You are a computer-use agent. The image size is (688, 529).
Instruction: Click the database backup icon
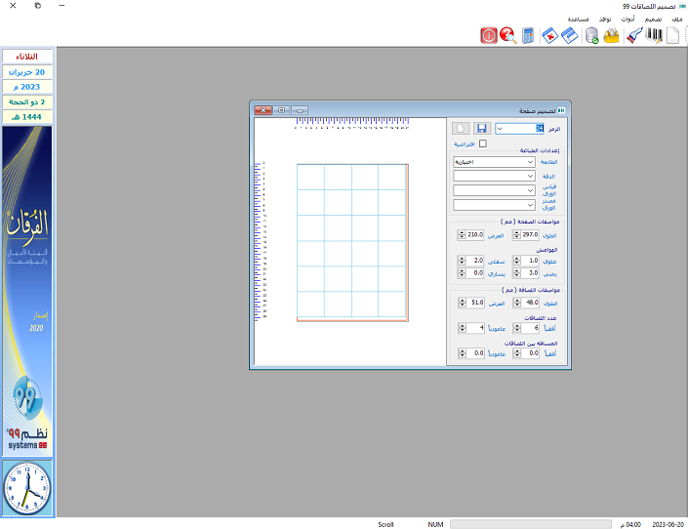pyautogui.click(x=591, y=36)
